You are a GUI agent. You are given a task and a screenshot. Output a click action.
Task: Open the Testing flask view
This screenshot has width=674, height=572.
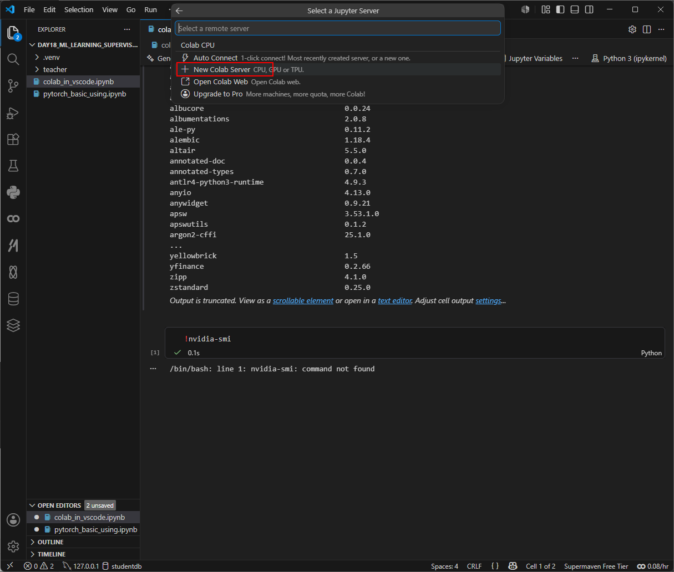click(x=13, y=165)
